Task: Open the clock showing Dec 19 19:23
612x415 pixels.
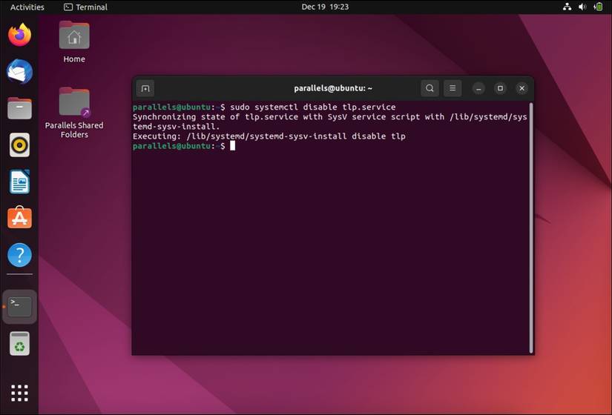Action: pos(325,7)
